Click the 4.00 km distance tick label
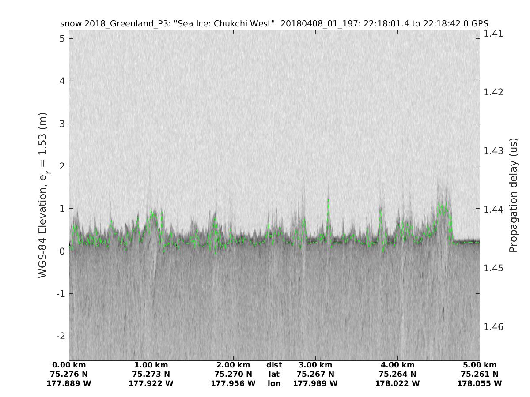 (x=397, y=365)
